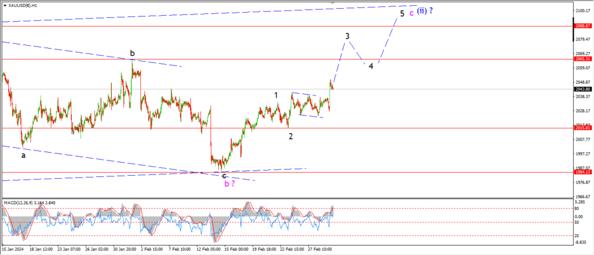Select the red 2088.87 price level tag
This screenshot has height=255, width=594.
[582, 25]
